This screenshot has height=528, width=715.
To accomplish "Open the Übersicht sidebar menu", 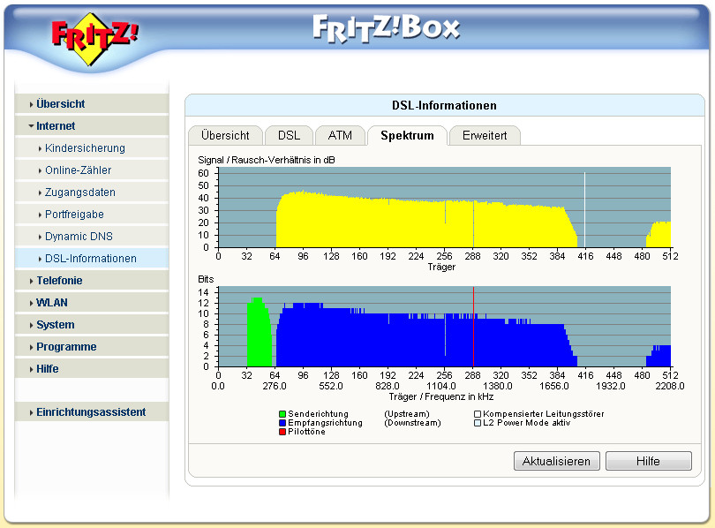I will [x=92, y=104].
